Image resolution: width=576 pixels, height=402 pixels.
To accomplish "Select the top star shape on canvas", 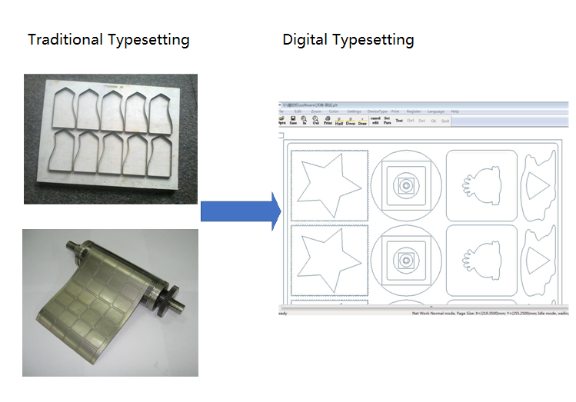I will click(328, 188).
